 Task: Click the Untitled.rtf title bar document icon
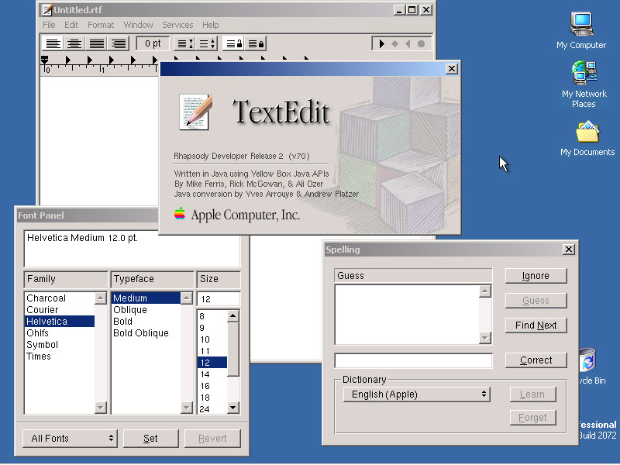(47, 10)
